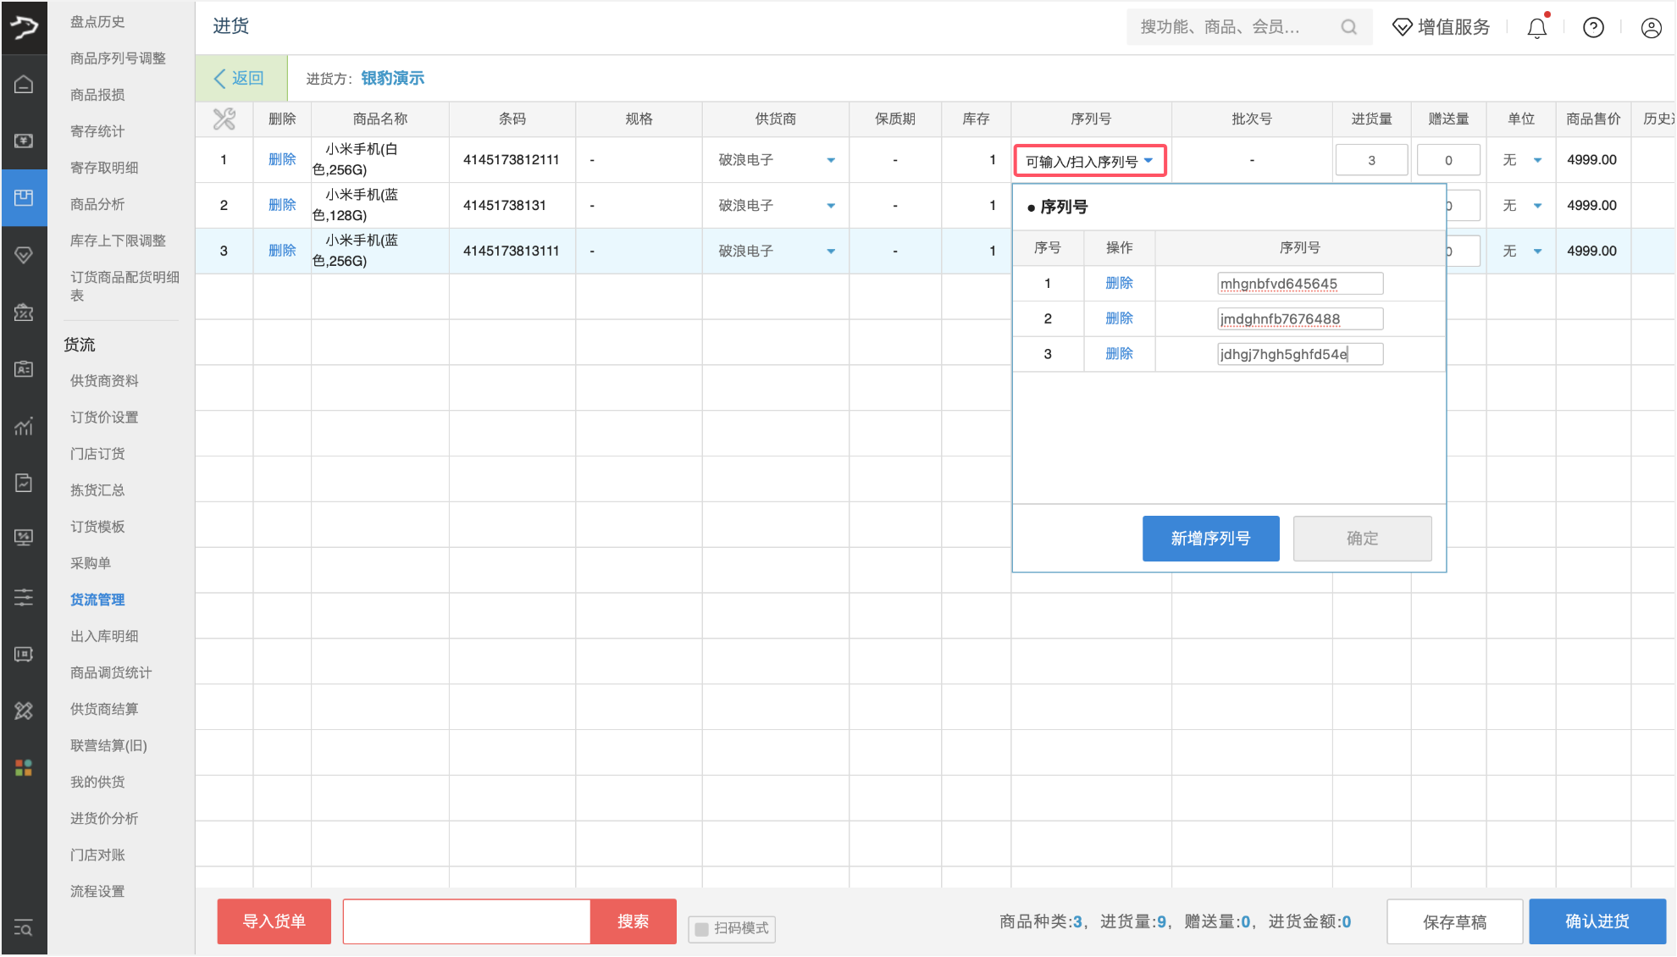Expand supplier dropdown for first row
The width and height of the screenshot is (1677, 957).
(x=831, y=160)
